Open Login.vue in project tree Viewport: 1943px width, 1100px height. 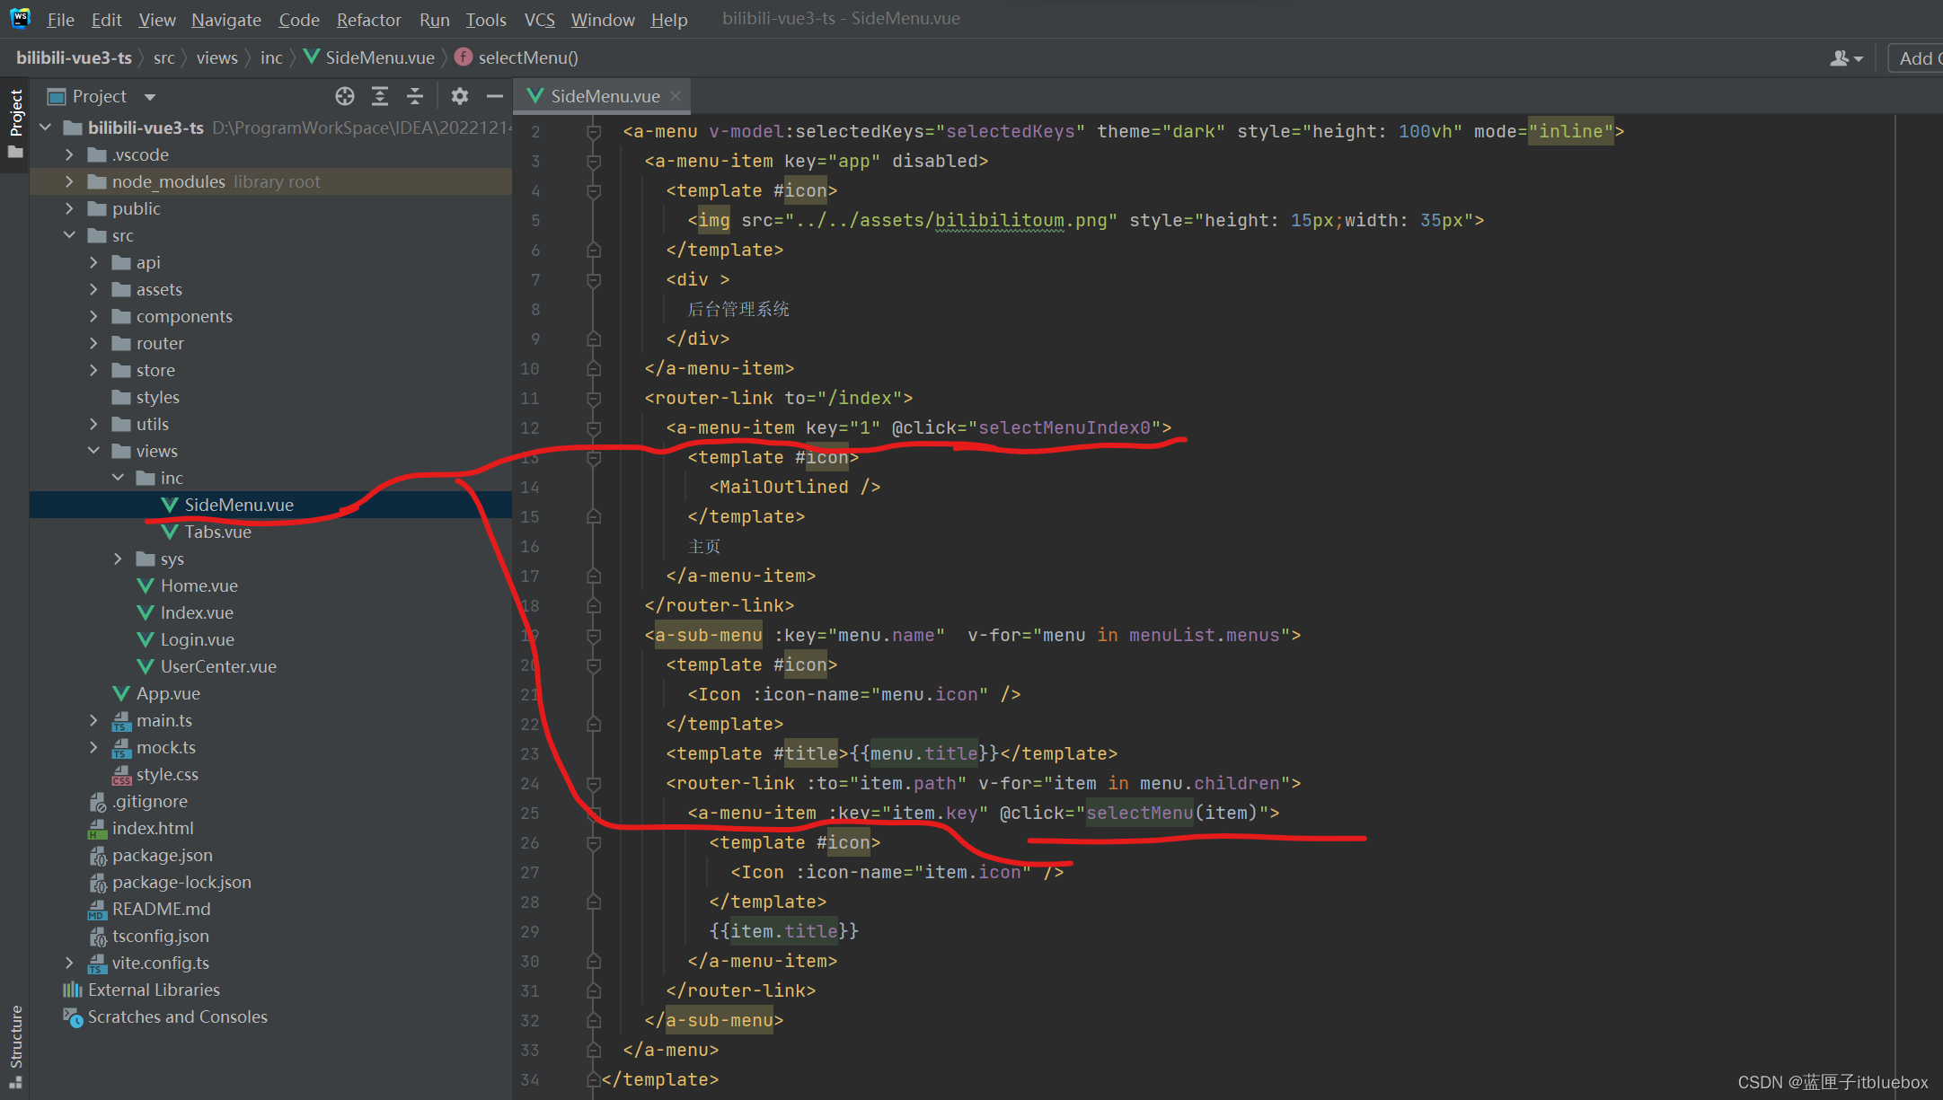(197, 639)
